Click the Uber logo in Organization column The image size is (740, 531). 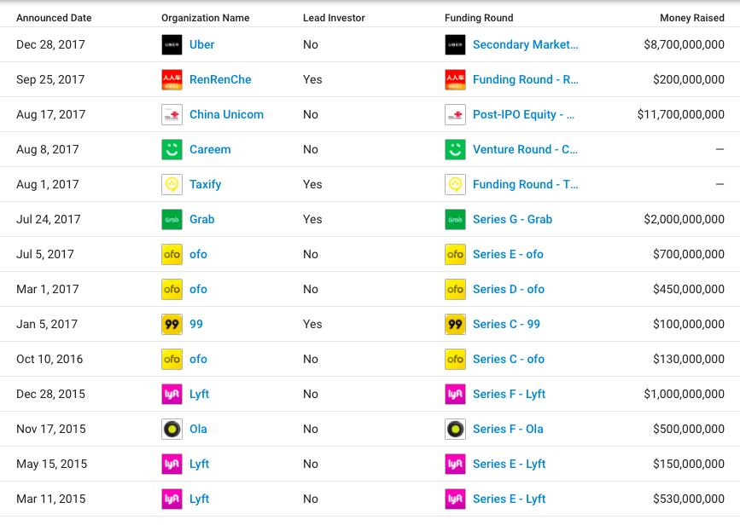click(172, 45)
